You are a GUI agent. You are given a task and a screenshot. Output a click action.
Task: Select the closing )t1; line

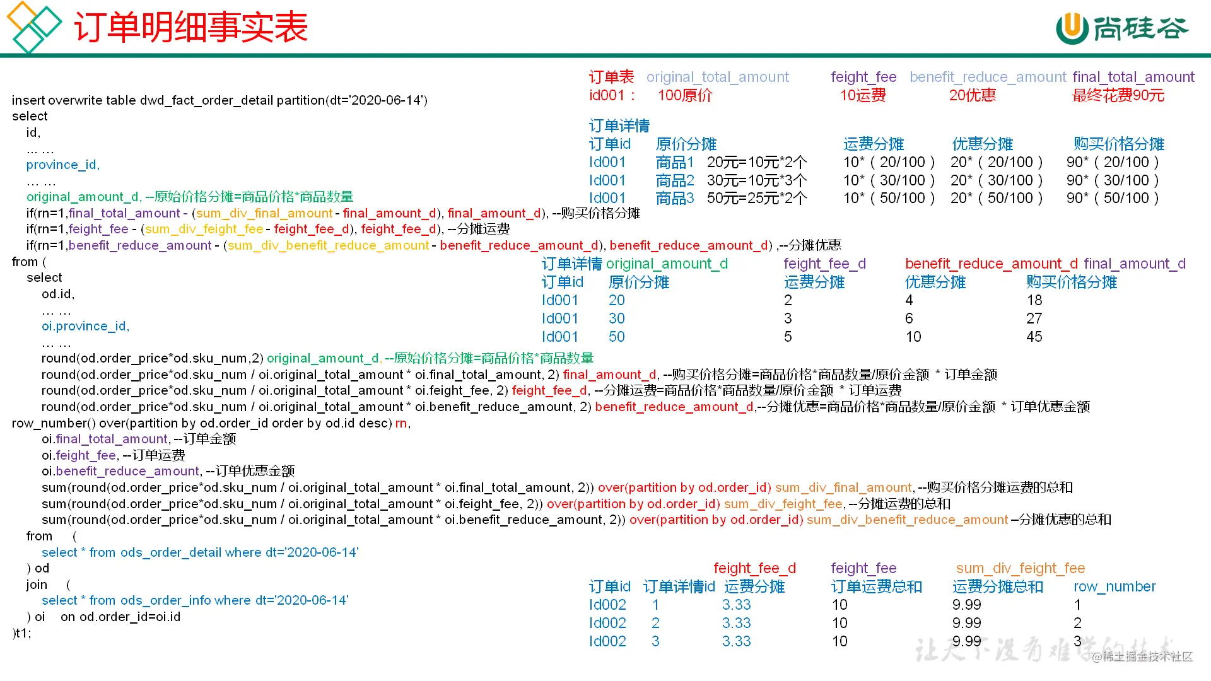pos(21,633)
